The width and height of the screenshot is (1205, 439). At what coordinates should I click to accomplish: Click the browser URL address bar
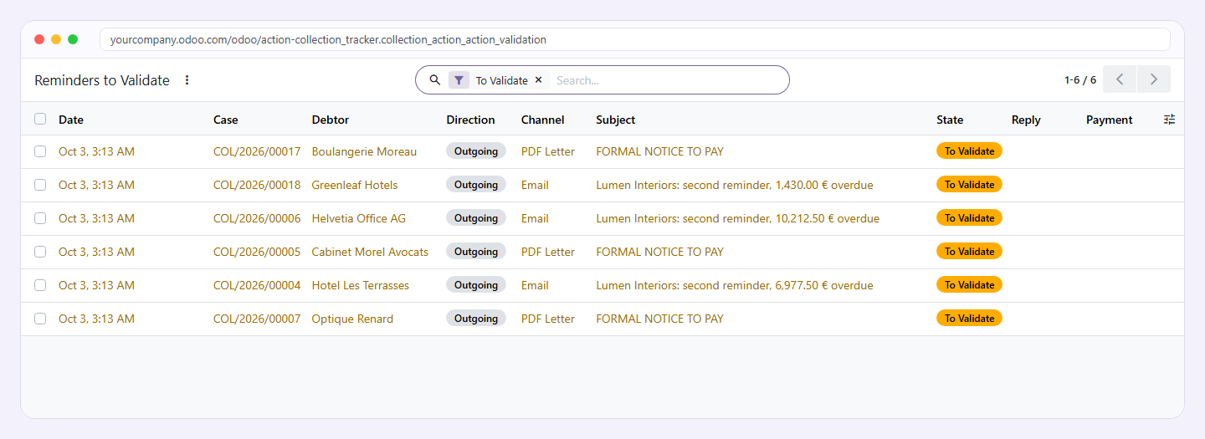pyautogui.click(x=634, y=39)
